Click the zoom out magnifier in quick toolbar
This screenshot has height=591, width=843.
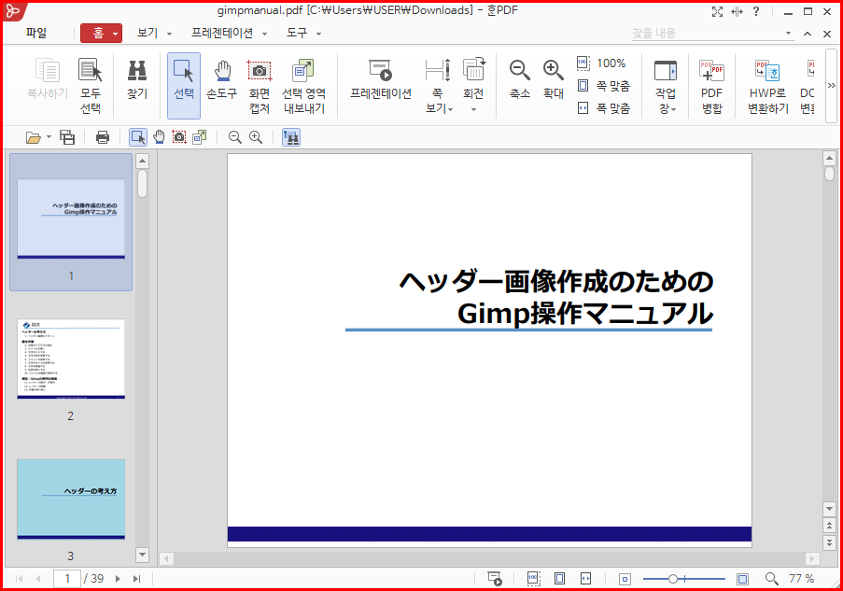[234, 137]
